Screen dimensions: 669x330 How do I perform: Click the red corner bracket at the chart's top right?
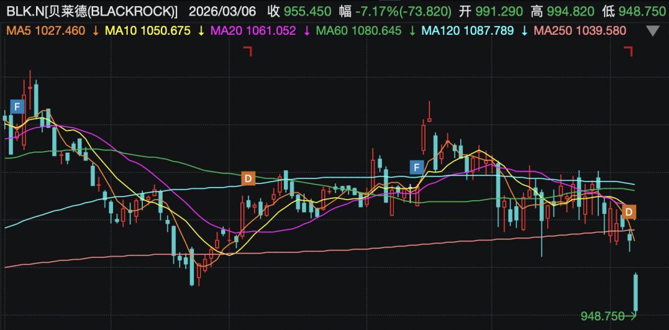629,52
